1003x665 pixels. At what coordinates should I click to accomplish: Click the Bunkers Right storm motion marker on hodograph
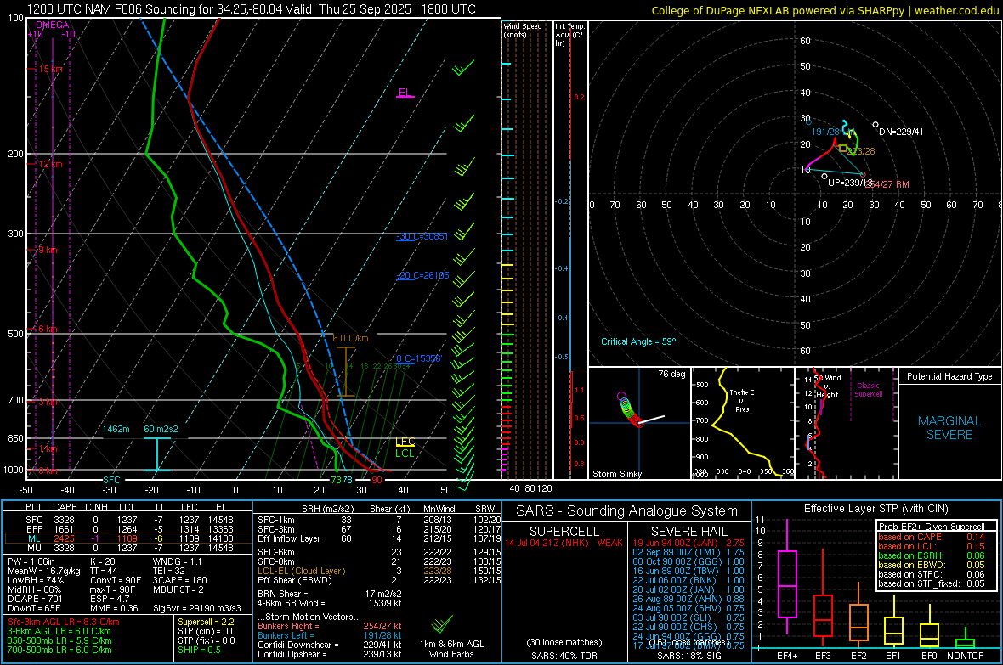coord(863,175)
